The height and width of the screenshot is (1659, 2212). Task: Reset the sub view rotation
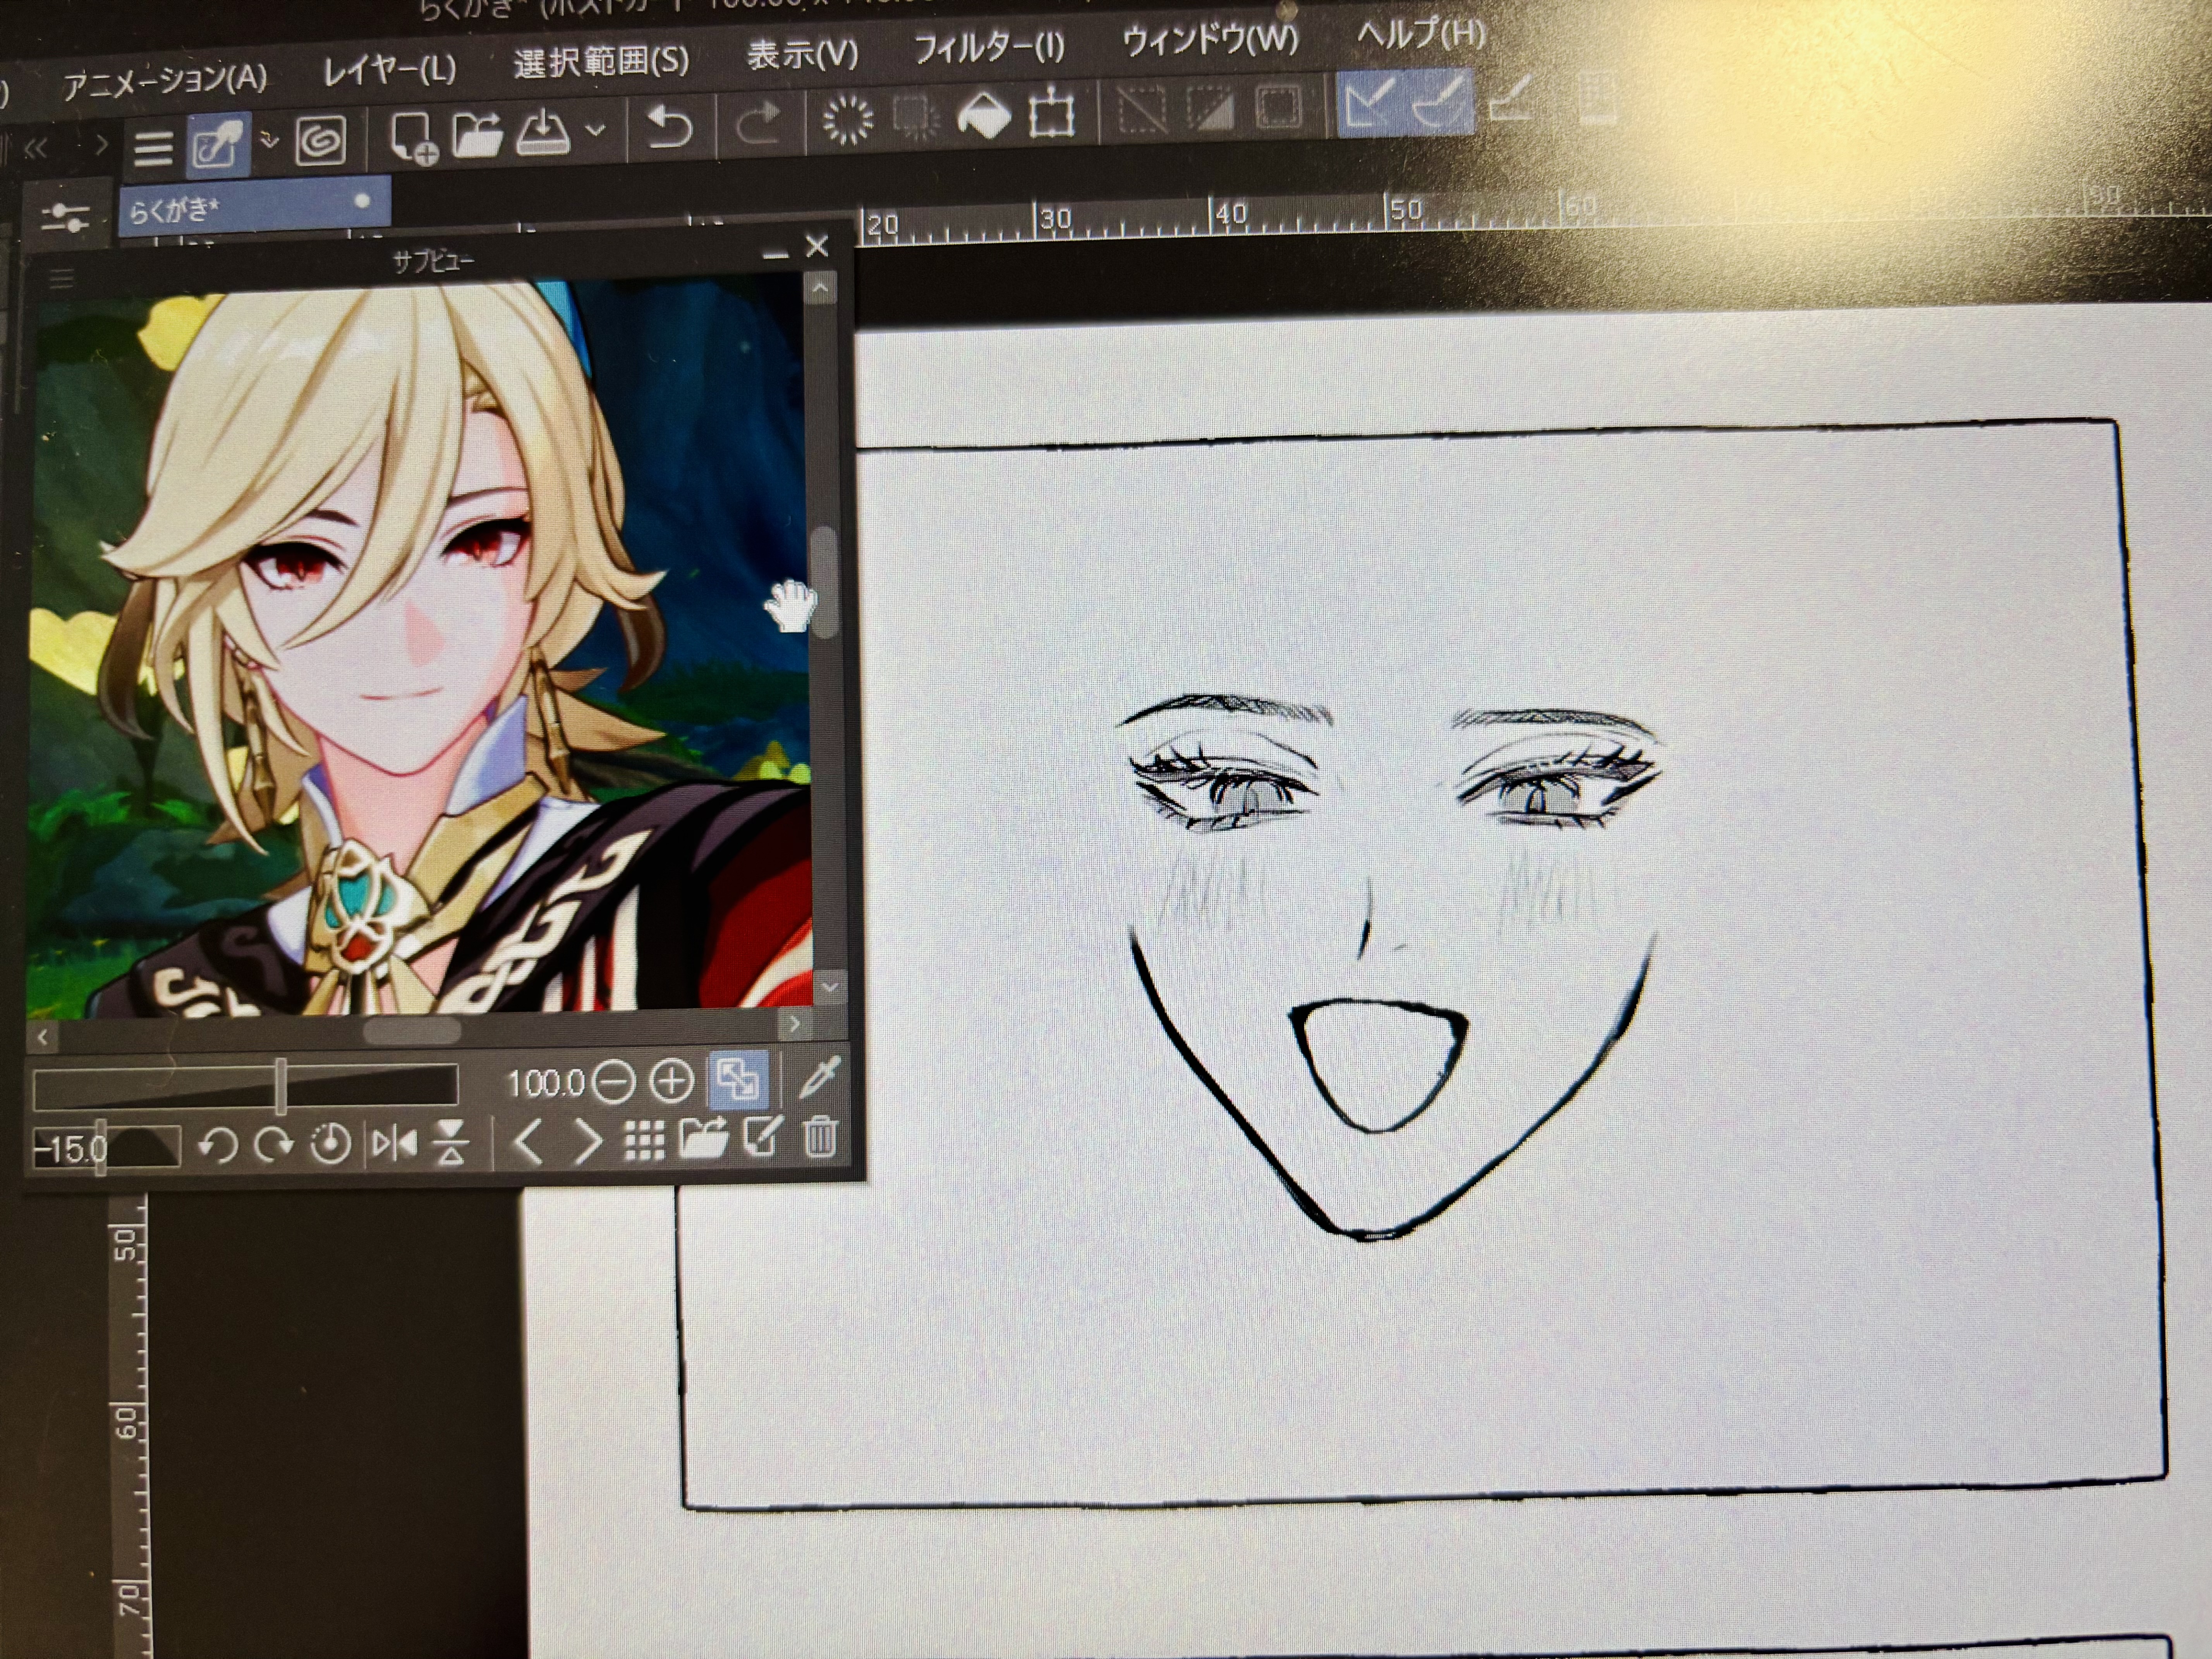(331, 1144)
